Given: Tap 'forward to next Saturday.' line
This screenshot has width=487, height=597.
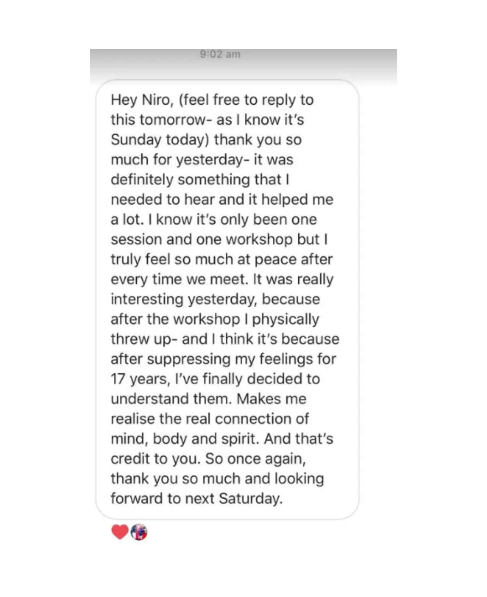Looking at the screenshot, I should [196, 498].
